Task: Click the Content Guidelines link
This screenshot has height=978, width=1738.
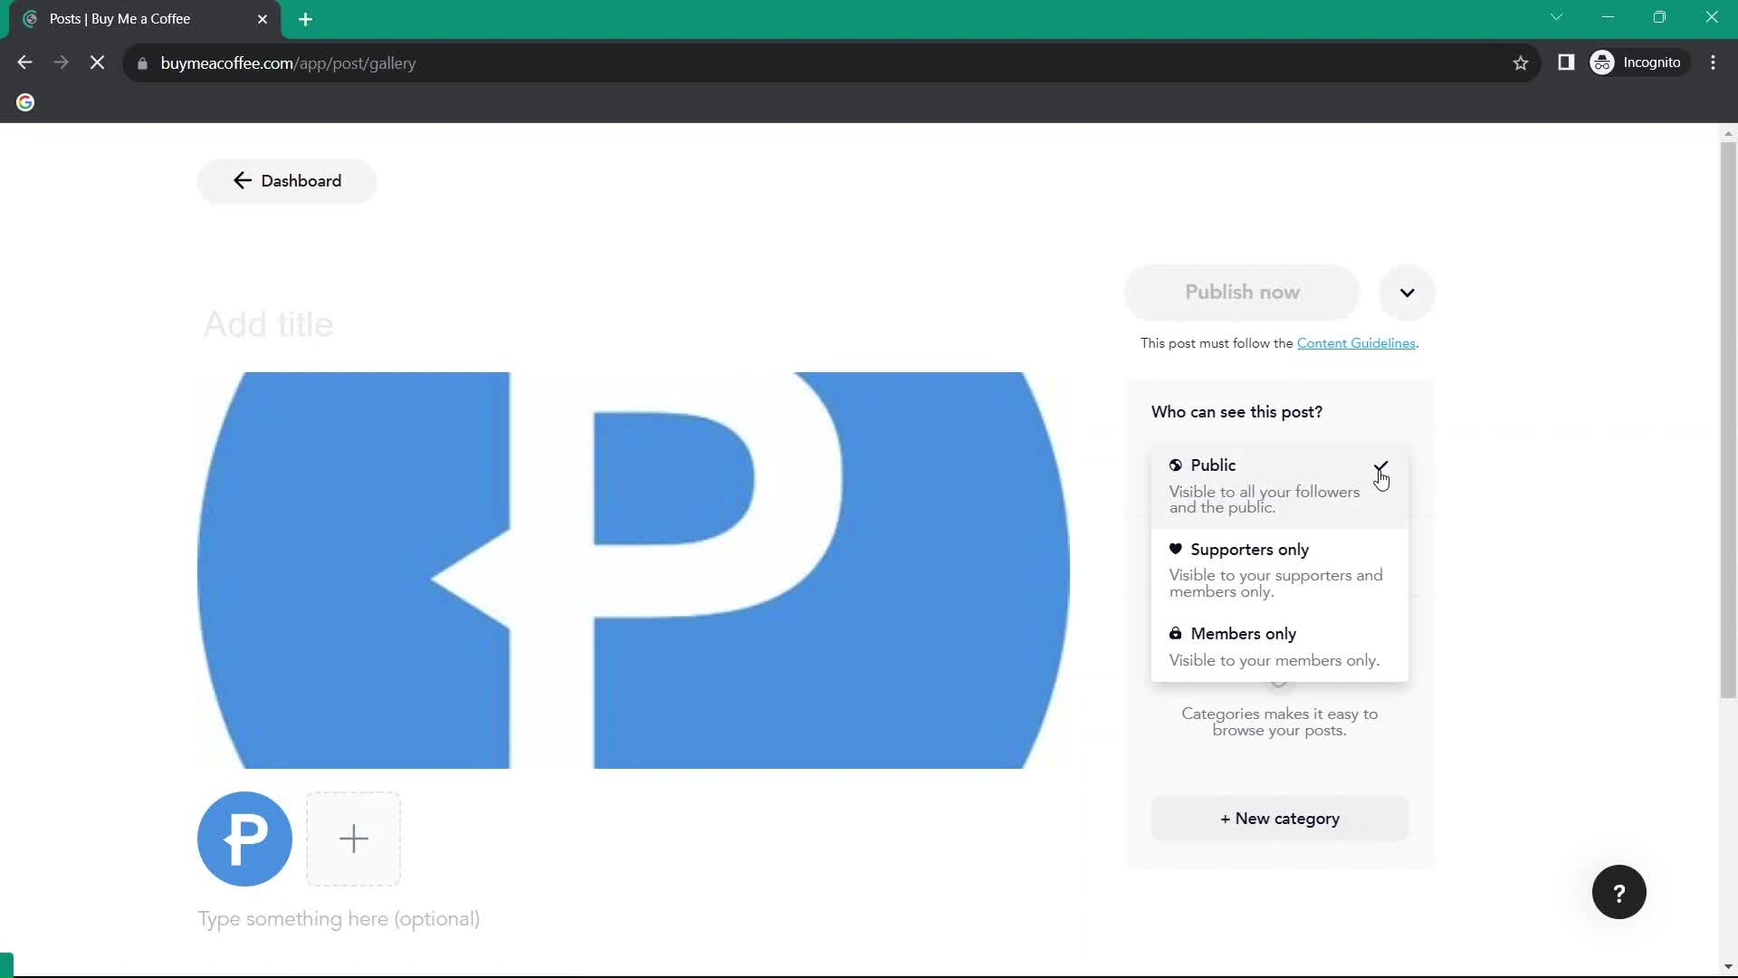Action: coord(1356,342)
